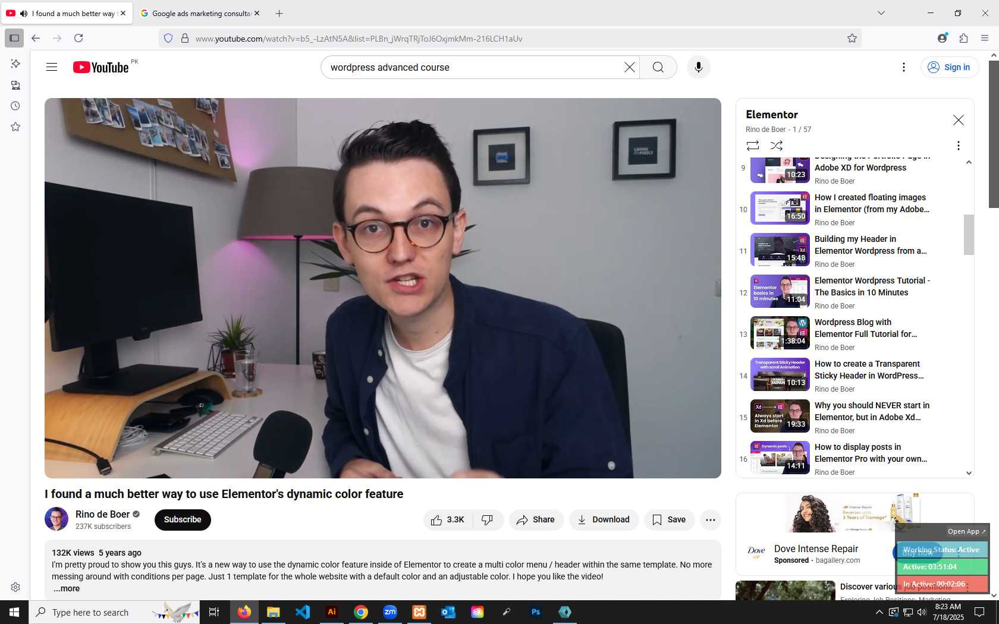Open Rino de Boer channel avatar

point(56,519)
